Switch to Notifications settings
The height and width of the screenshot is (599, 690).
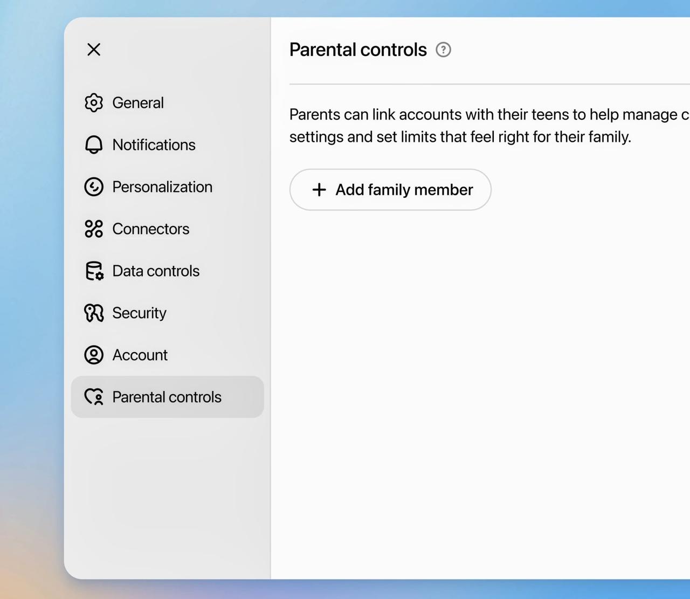pyautogui.click(x=168, y=144)
